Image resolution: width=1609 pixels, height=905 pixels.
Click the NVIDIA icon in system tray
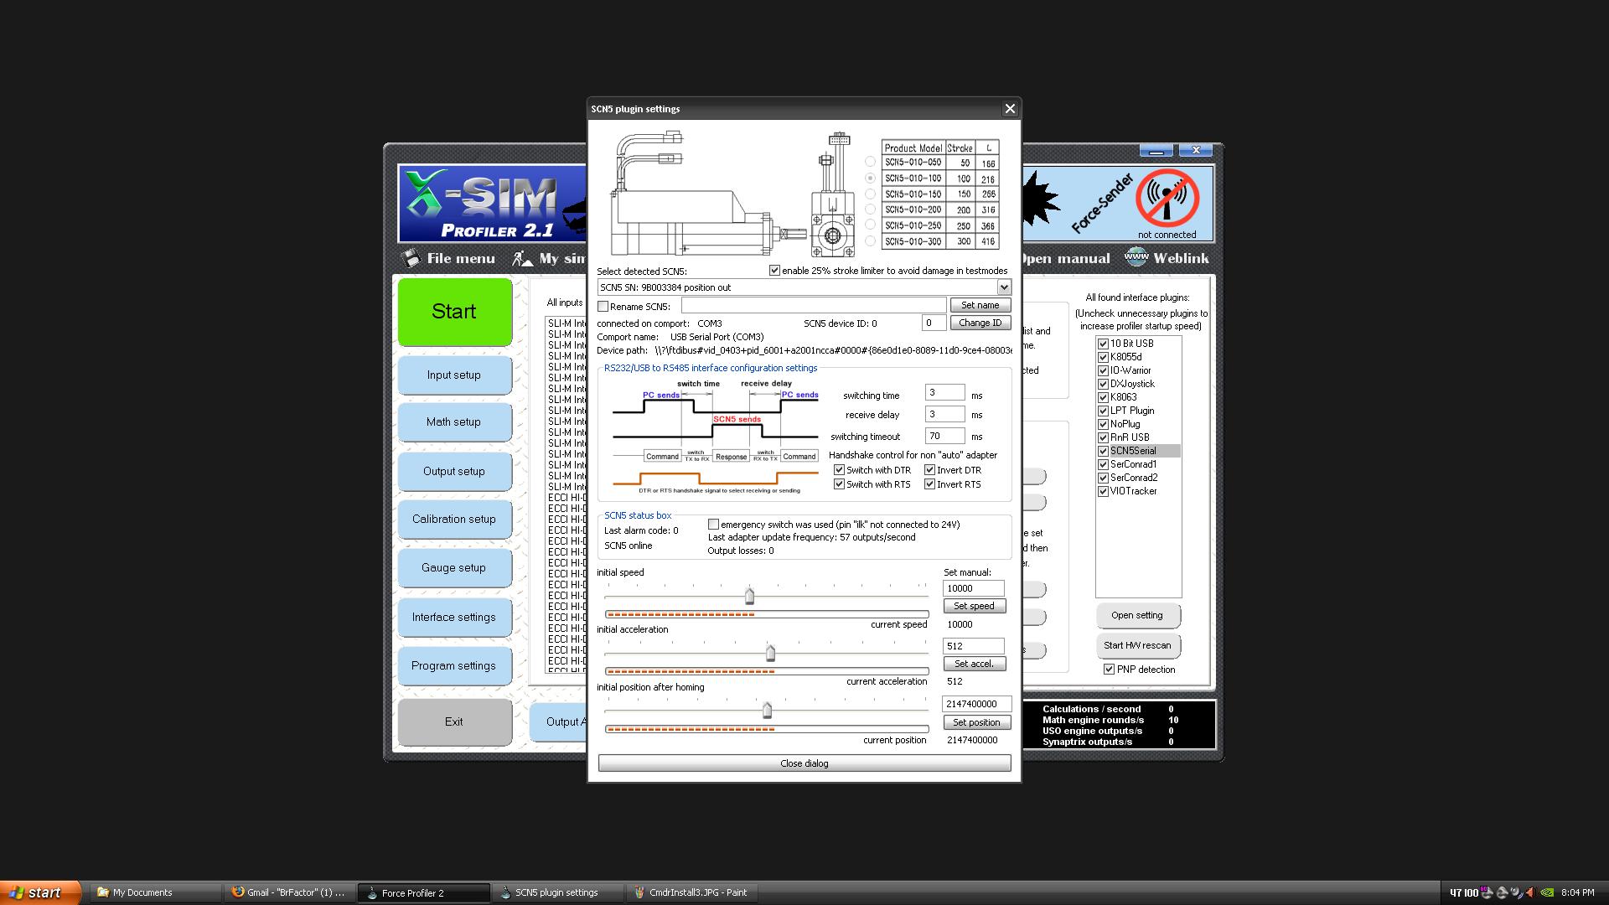click(x=1548, y=892)
